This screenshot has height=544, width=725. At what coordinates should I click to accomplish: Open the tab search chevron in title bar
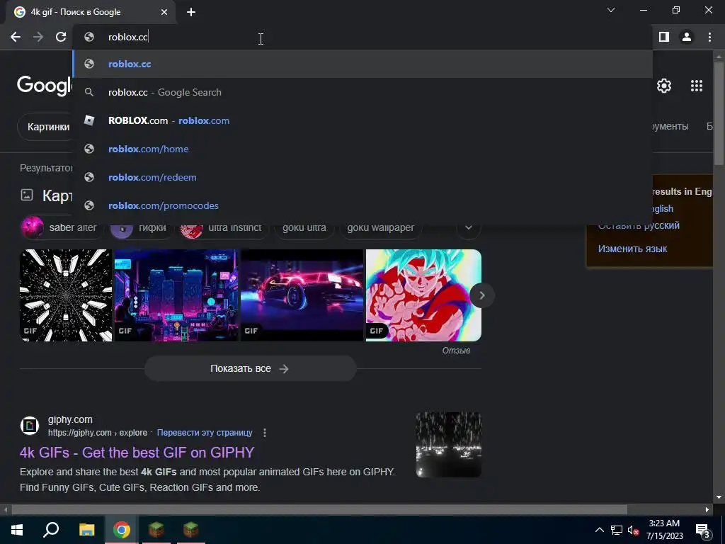click(611, 10)
